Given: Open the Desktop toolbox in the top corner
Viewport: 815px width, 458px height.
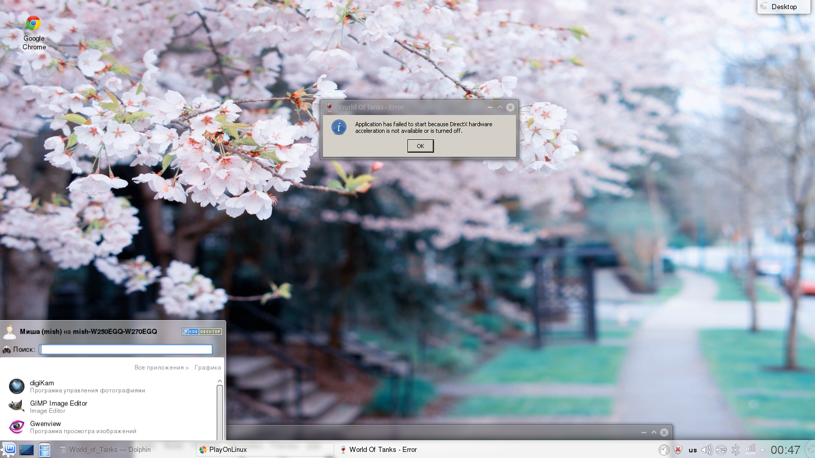Looking at the screenshot, I should (783, 7).
